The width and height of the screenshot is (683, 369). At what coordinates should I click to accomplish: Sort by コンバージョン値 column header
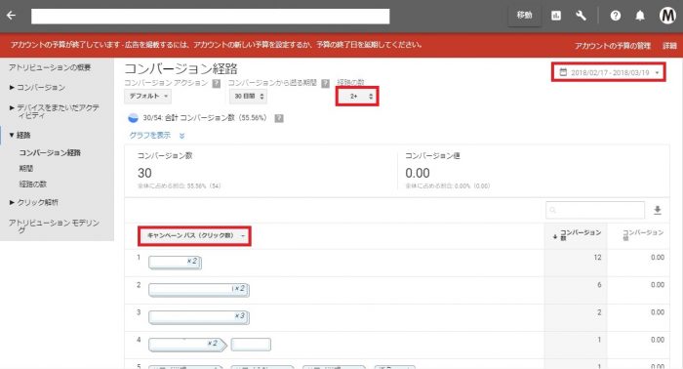pyautogui.click(x=642, y=235)
